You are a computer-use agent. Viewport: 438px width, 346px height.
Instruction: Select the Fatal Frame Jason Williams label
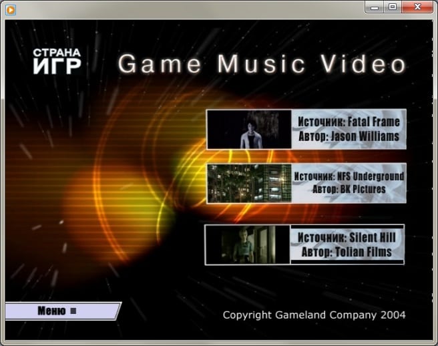[349, 129]
